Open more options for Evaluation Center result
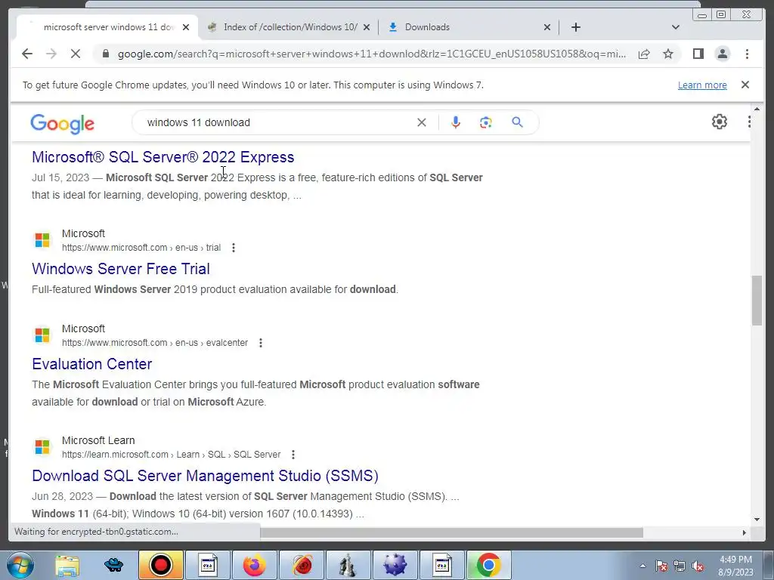Viewport: 774px width, 580px height. point(261,343)
